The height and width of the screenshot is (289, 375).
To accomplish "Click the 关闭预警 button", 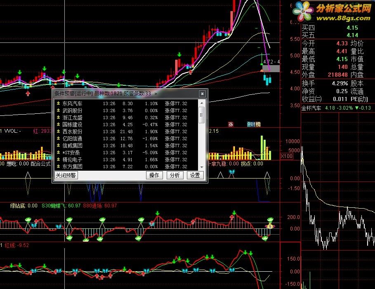I will coord(66,176).
